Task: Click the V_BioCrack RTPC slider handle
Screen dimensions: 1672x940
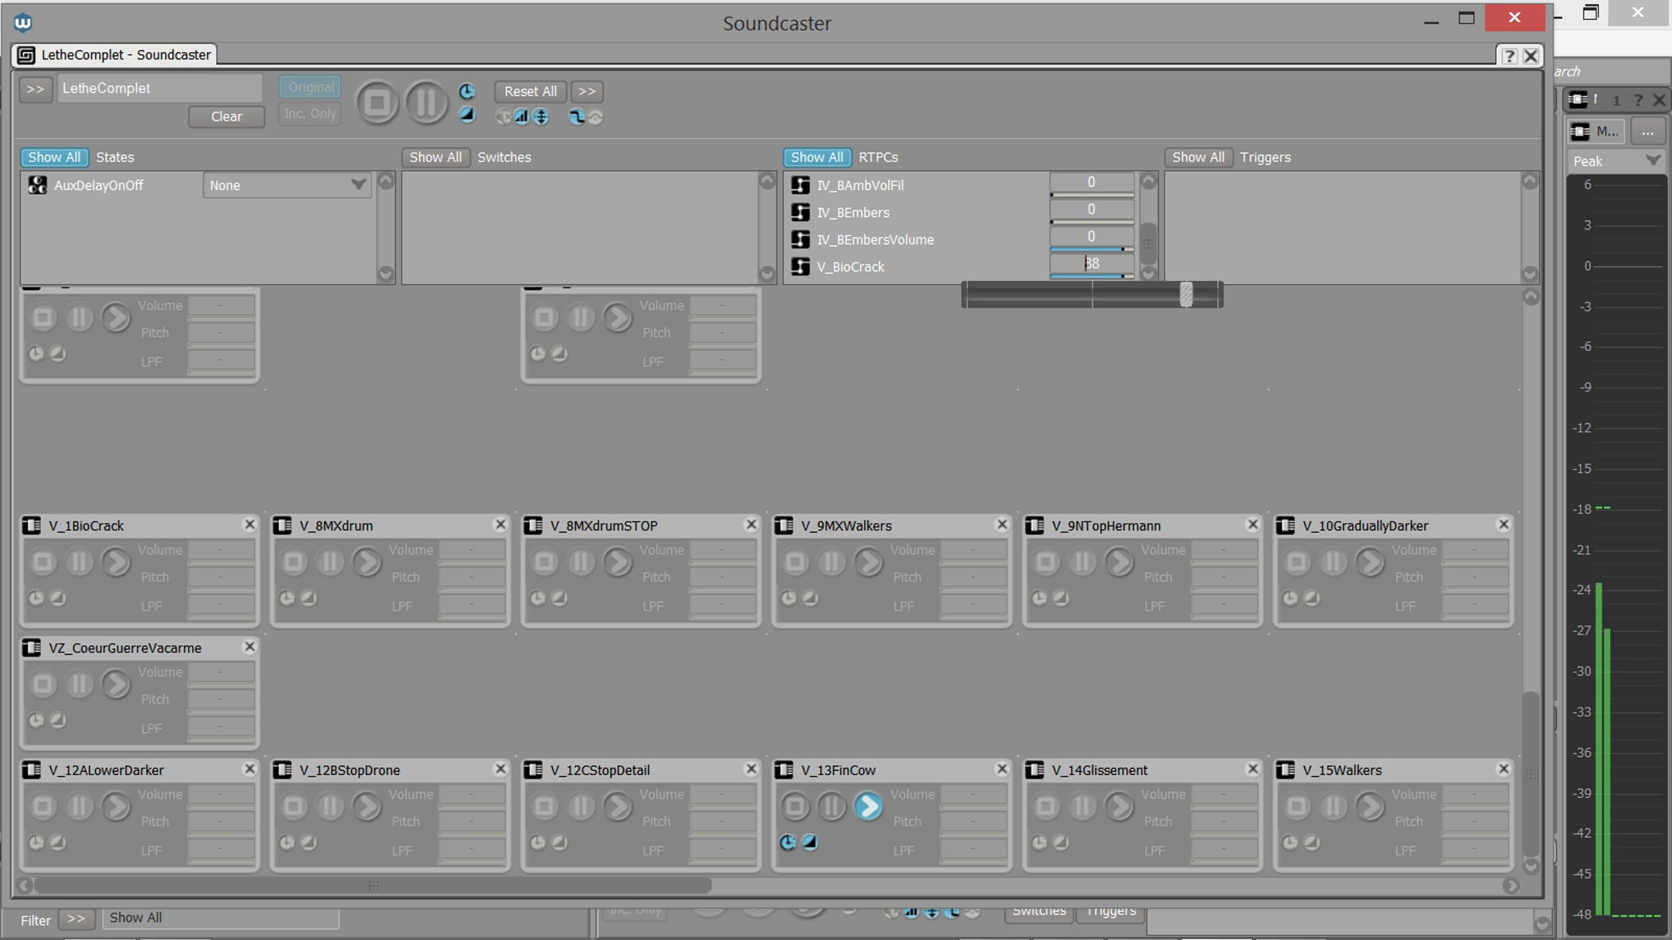Action: point(1186,295)
